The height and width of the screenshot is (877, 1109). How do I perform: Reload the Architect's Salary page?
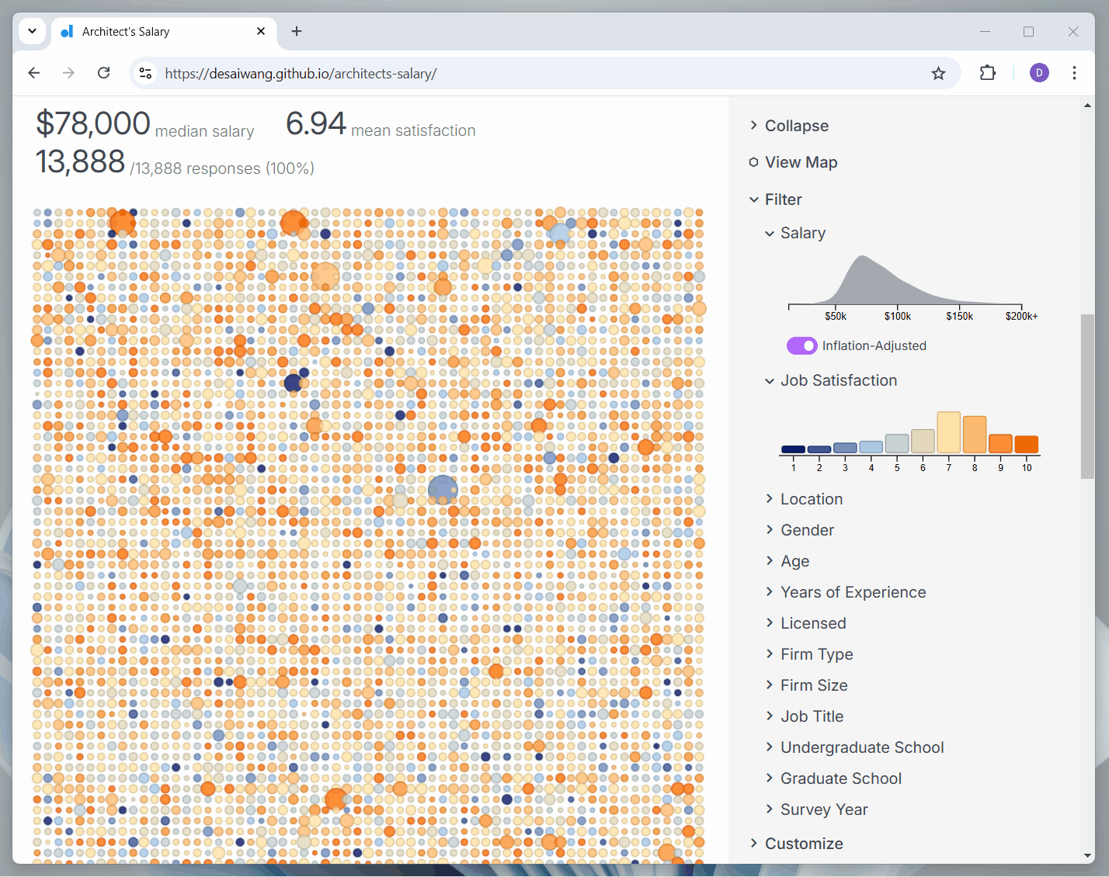click(x=103, y=73)
